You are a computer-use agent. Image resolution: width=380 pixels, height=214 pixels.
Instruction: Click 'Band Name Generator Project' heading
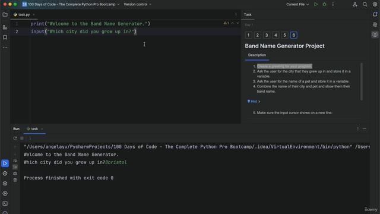[284, 46]
